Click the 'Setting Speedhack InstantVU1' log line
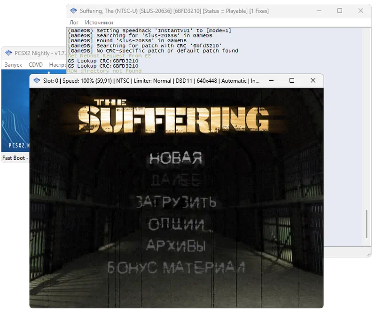376x311 pixels. click(x=149, y=31)
